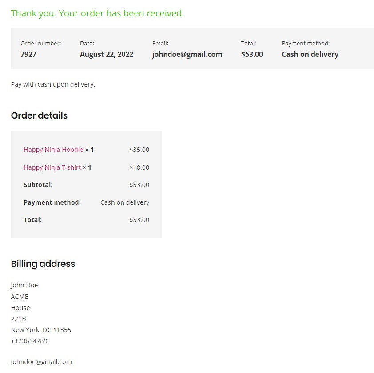The height and width of the screenshot is (373, 374).
Task: Click the Total $53.00 amount in order details
Action: [139, 220]
